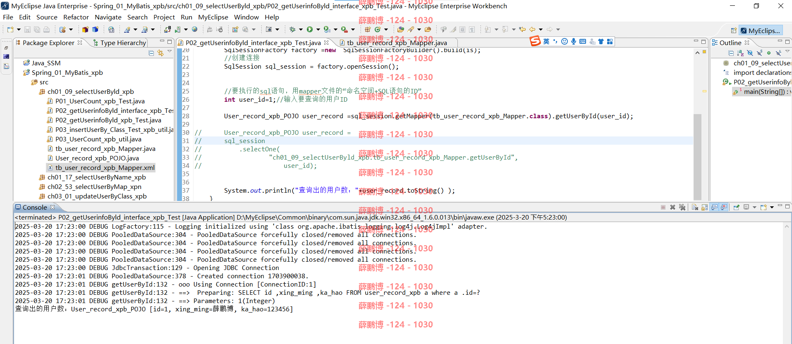
Task: Click the Sogou microphone voice input icon
Action: [x=574, y=41]
